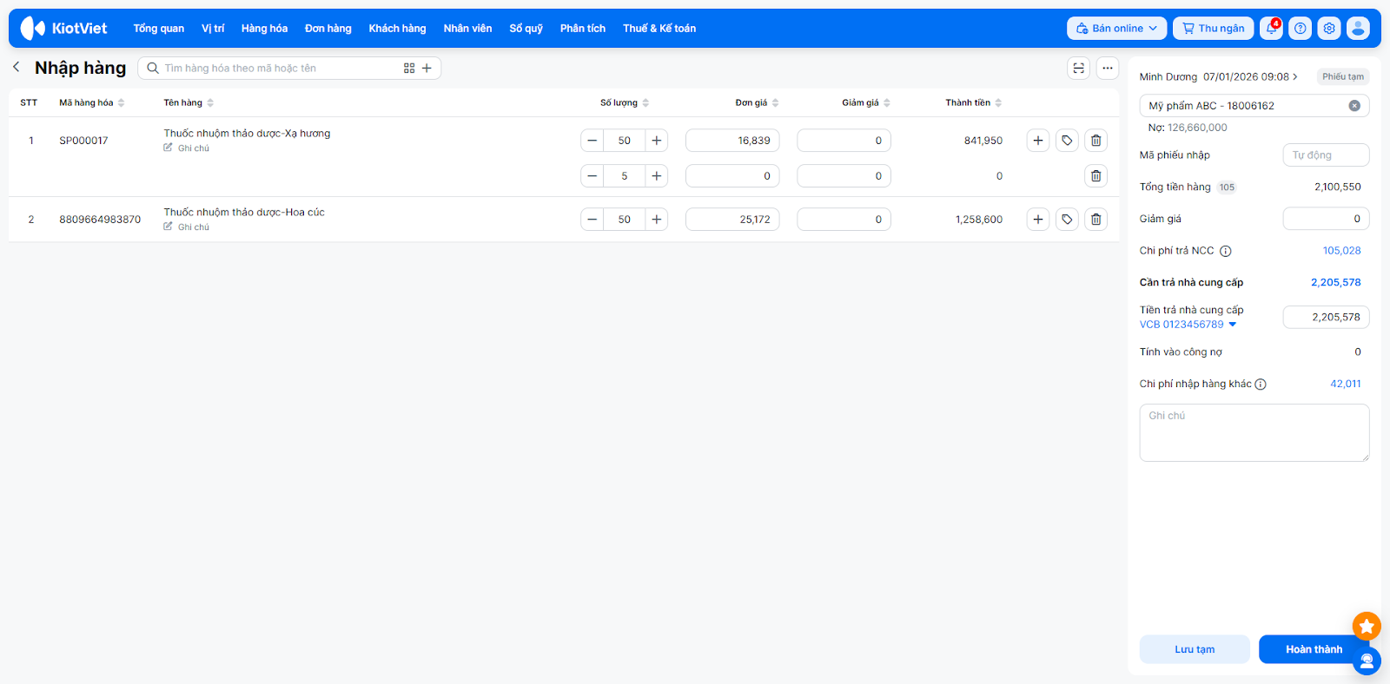This screenshot has width=1390, height=684.
Task: Open the help question mark icon
Action: point(1301,28)
